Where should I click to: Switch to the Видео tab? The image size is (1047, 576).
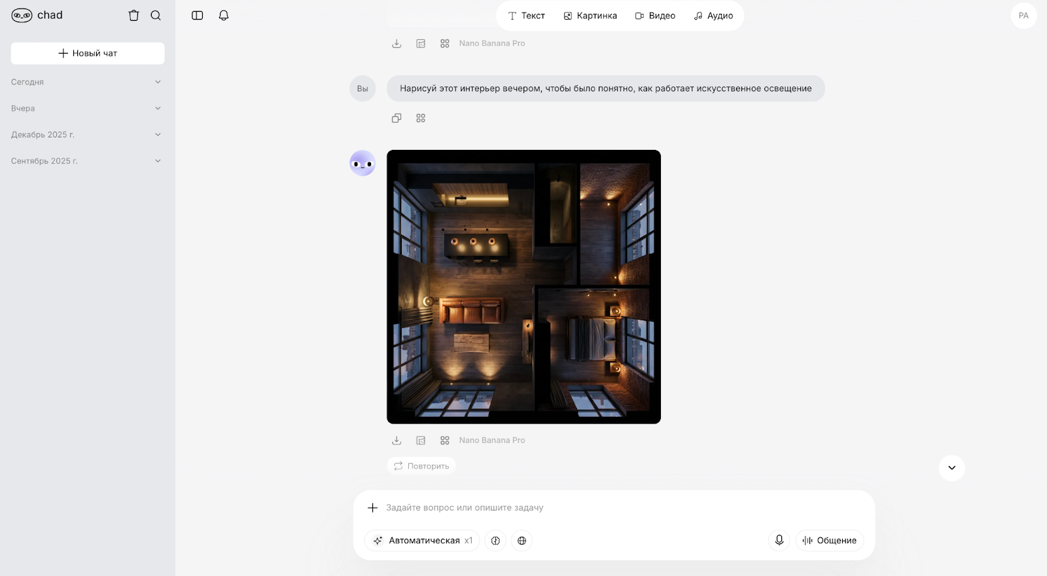click(x=655, y=16)
